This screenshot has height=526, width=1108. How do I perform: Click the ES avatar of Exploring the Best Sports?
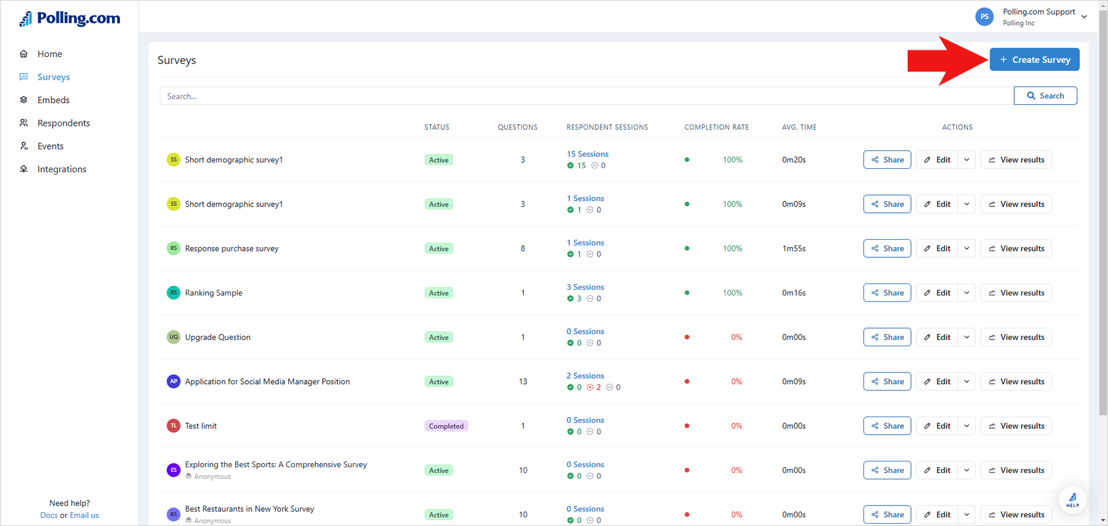[x=174, y=470]
